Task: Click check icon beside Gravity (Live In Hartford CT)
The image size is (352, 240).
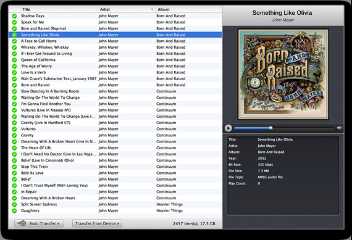Action: click(14, 123)
